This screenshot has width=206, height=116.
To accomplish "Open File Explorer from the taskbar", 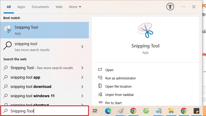I will point(171,111).
